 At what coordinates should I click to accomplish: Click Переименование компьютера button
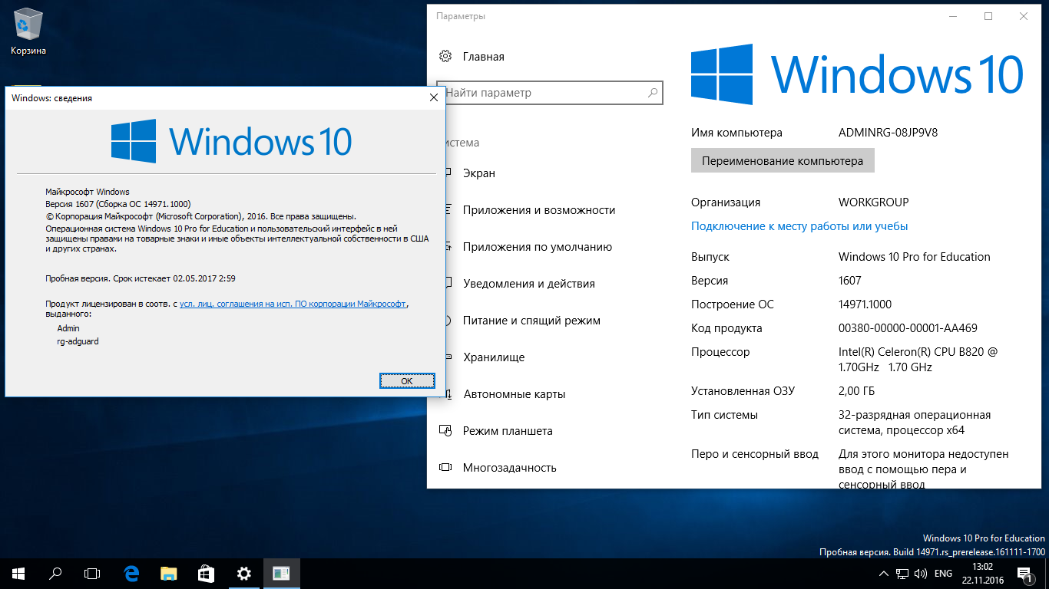(783, 161)
